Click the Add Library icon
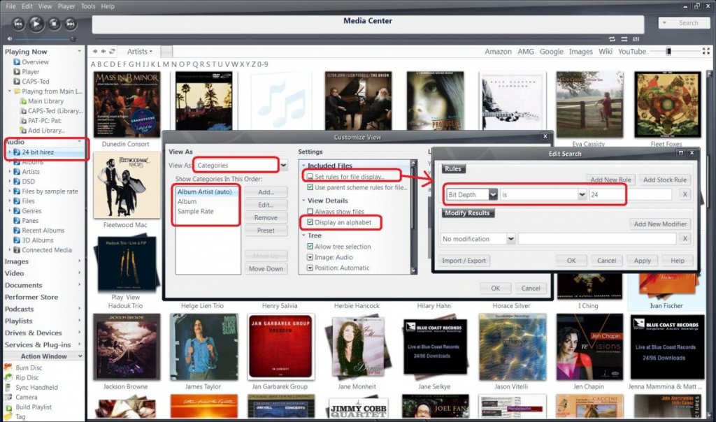This screenshot has height=422, width=716. click(x=23, y=131)
